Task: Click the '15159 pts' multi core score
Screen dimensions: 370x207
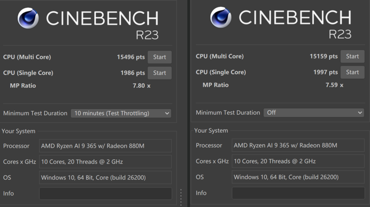Action: [x=323, y=56]
